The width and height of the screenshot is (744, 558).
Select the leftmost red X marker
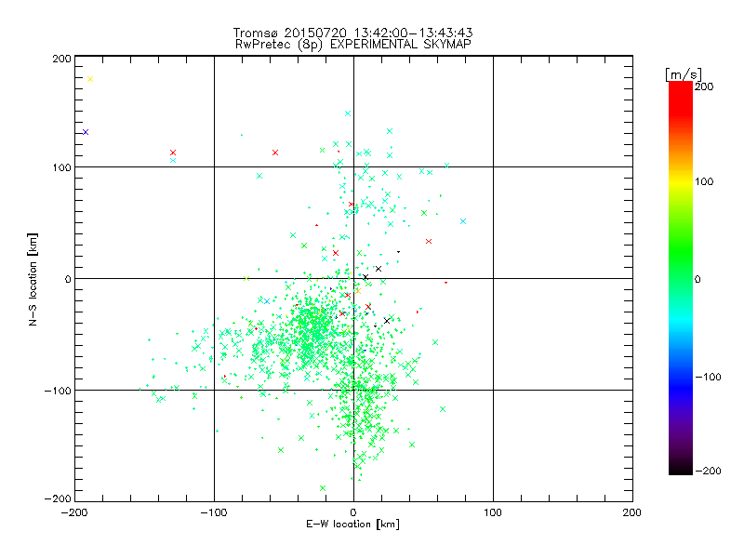point(173,153)
